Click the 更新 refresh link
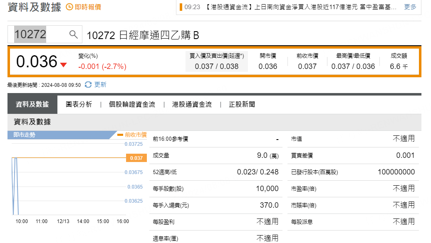The height and width of the screenshot is (243, 431). click(x=100, y=85)
